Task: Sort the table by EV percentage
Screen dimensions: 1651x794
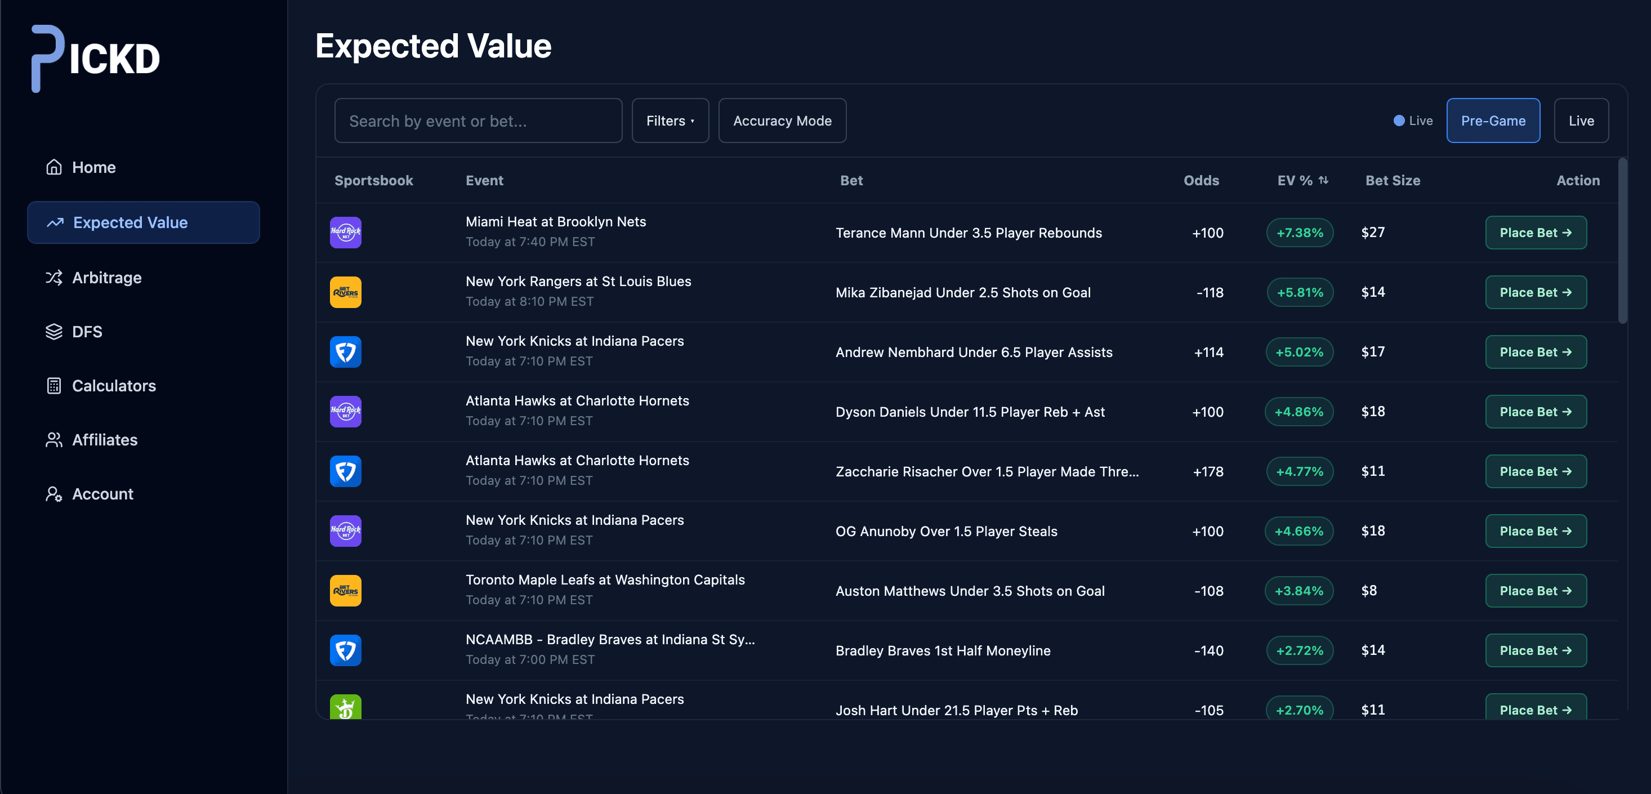Action: tap(1301, 180)
